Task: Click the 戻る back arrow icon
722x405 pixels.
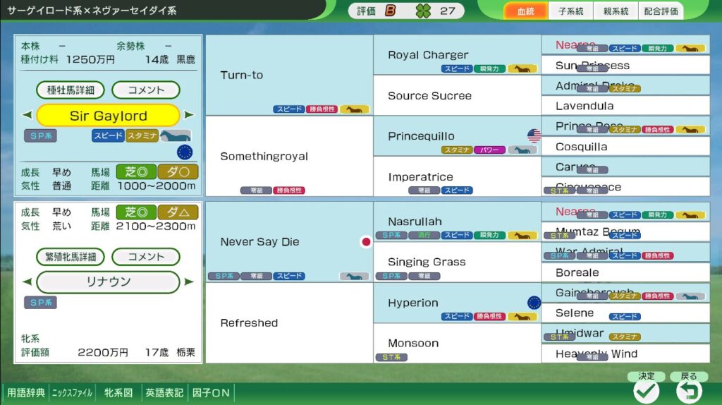Action: (688, 390)
